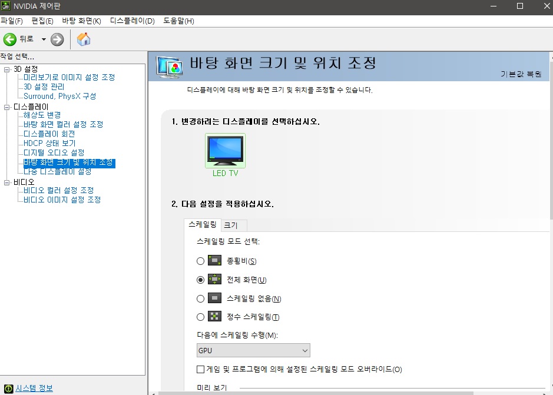This screenshot has width=553, height=395.
Task: Collapse the 3D 설정 tree node
Action: [7, 69]
